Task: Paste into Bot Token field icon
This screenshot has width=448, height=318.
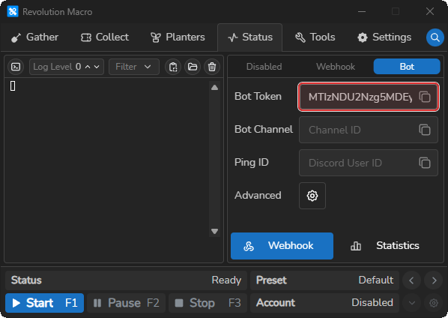Action: point(425,97)
